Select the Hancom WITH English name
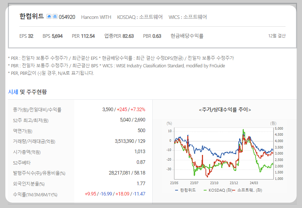This screenshot has height=208, width=302. 96,17
